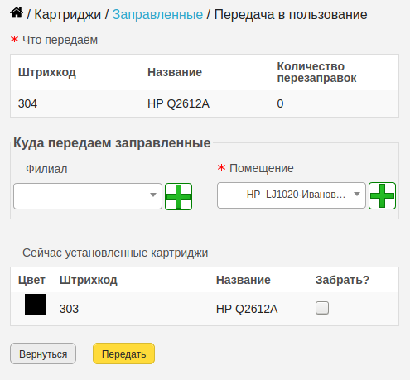Add a new Помещение with green plus
This screenshot has width=410, height=380.
(382, 195)
